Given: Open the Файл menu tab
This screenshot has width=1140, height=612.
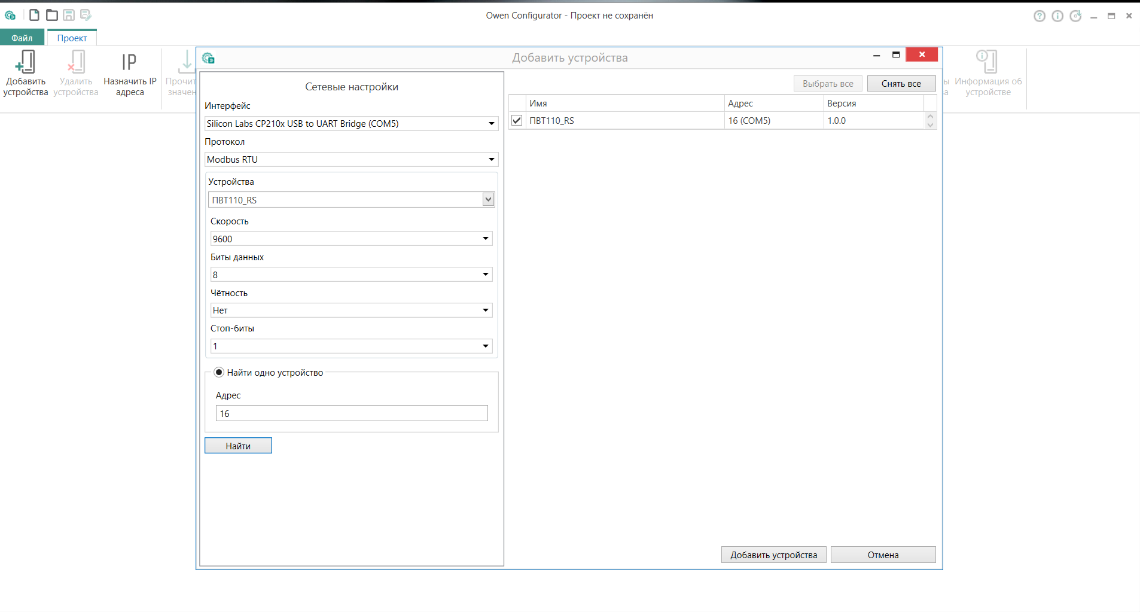Looking at the screenshot, I should (x=22, y=38).
